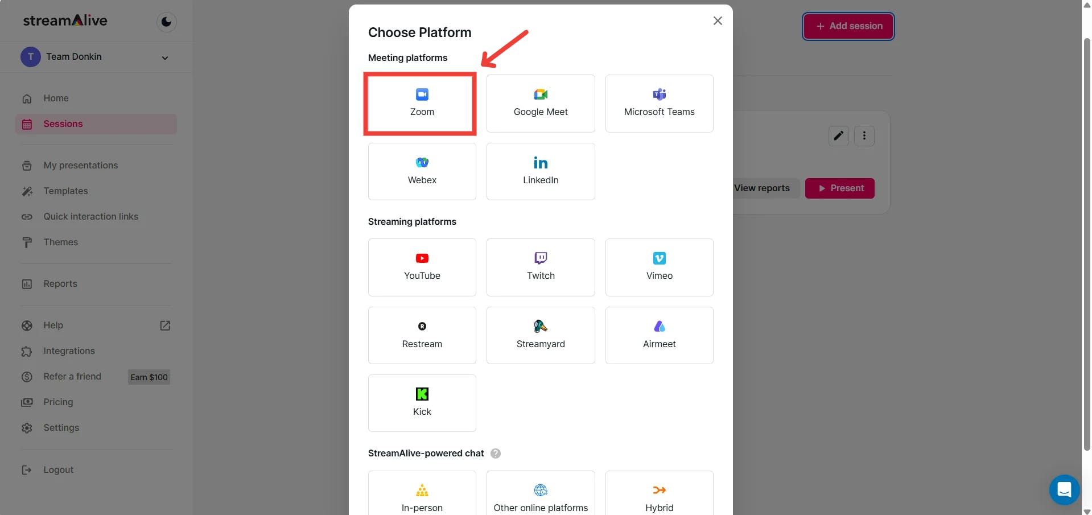Click View reports button

[x=766, y=188]
